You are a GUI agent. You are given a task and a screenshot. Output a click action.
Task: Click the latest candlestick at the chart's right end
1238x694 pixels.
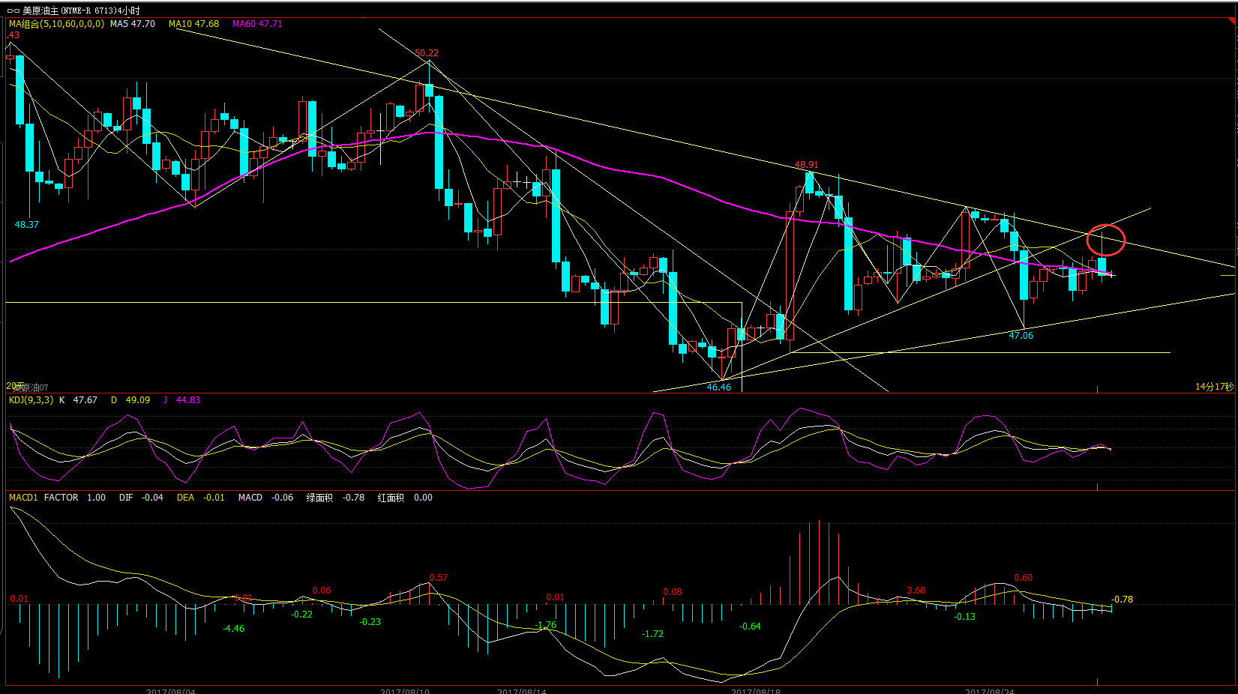[1111, 275]
